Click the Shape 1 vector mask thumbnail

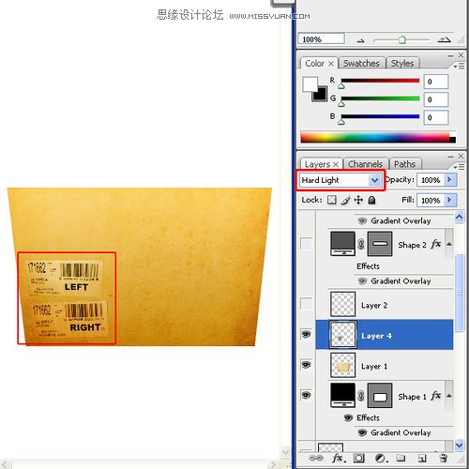[380, 396]
